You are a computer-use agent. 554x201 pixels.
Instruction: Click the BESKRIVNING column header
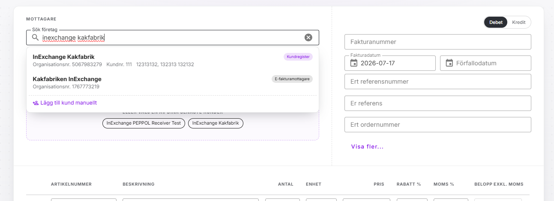(x=138, y=184)
